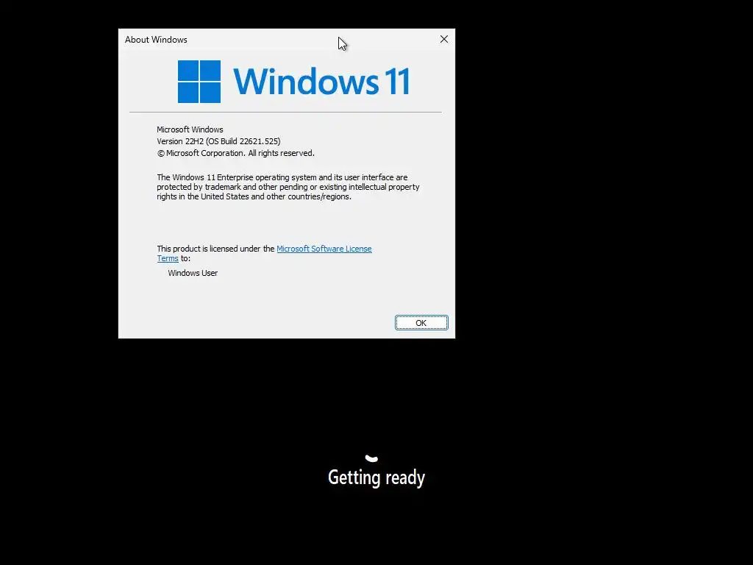Screen dimensions: 753x565
Task: Click the "Windows 11" logo text
Action: [321, 81]
